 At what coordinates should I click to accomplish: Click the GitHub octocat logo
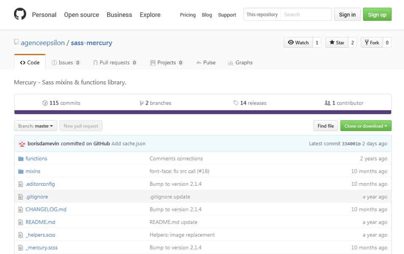pos(20,14)
